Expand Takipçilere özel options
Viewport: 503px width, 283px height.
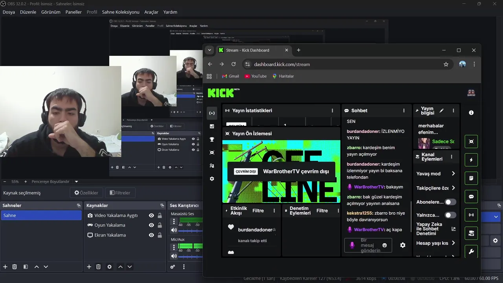pyautogui.click(x=453, y=188)
